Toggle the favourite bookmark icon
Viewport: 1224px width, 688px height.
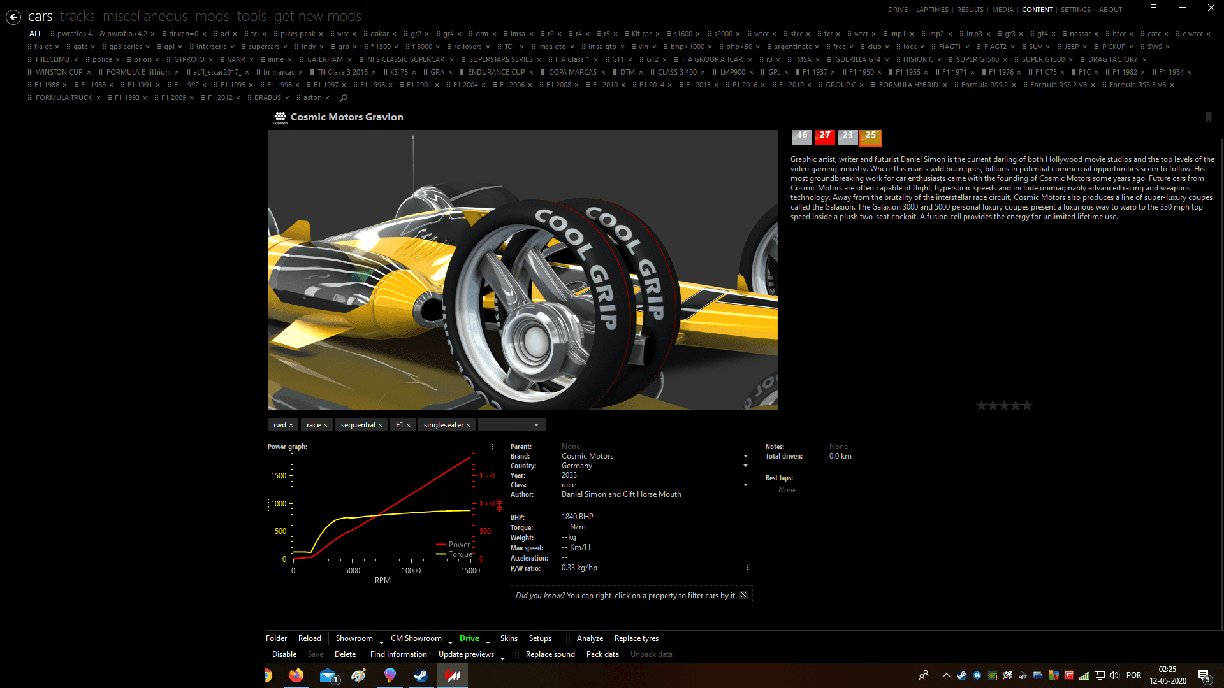(1209, 117)
